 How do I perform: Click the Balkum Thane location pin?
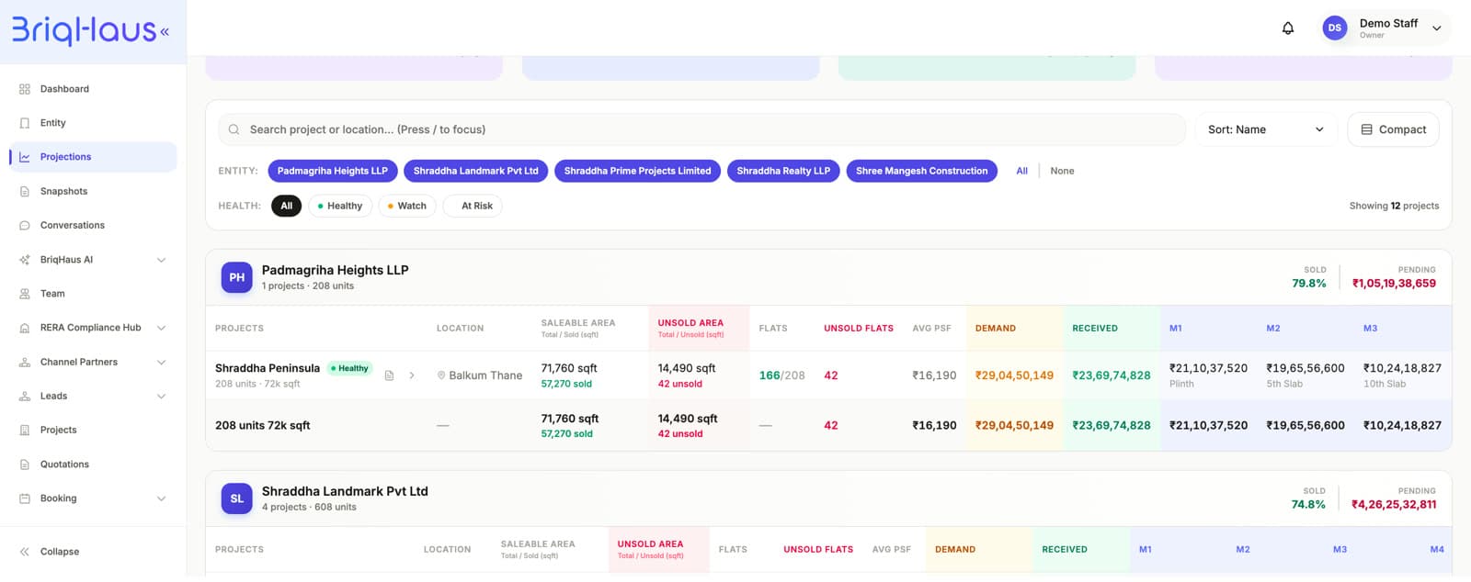click(441, 375)
